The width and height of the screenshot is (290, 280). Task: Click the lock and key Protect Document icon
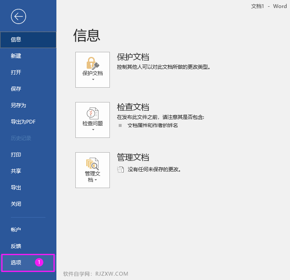93,63
